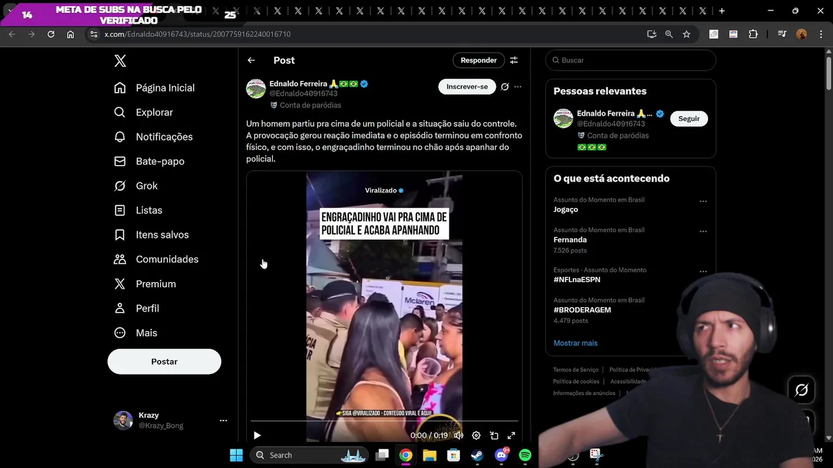Open Spotify from the taskbar
Screen dimensions: 833x468
point(525,455)
